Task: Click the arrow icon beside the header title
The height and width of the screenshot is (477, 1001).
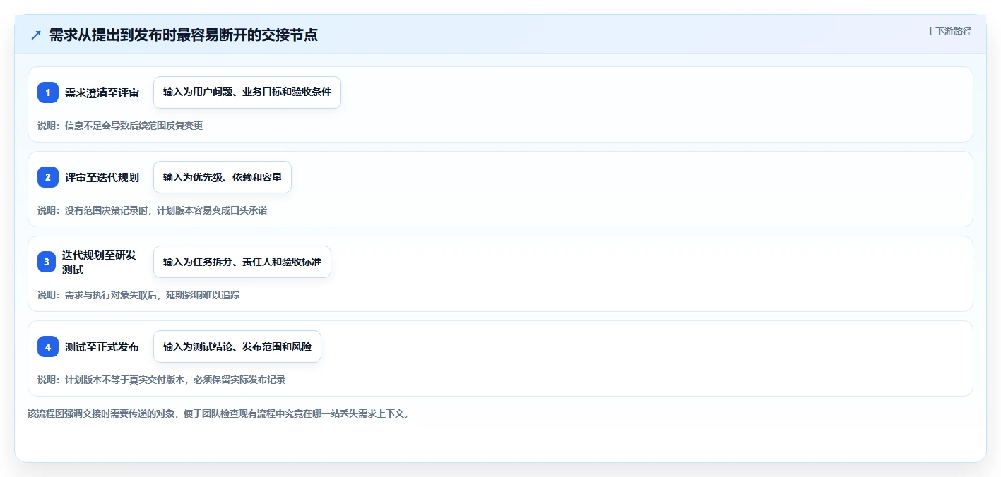Action: [x=36, y=35]
